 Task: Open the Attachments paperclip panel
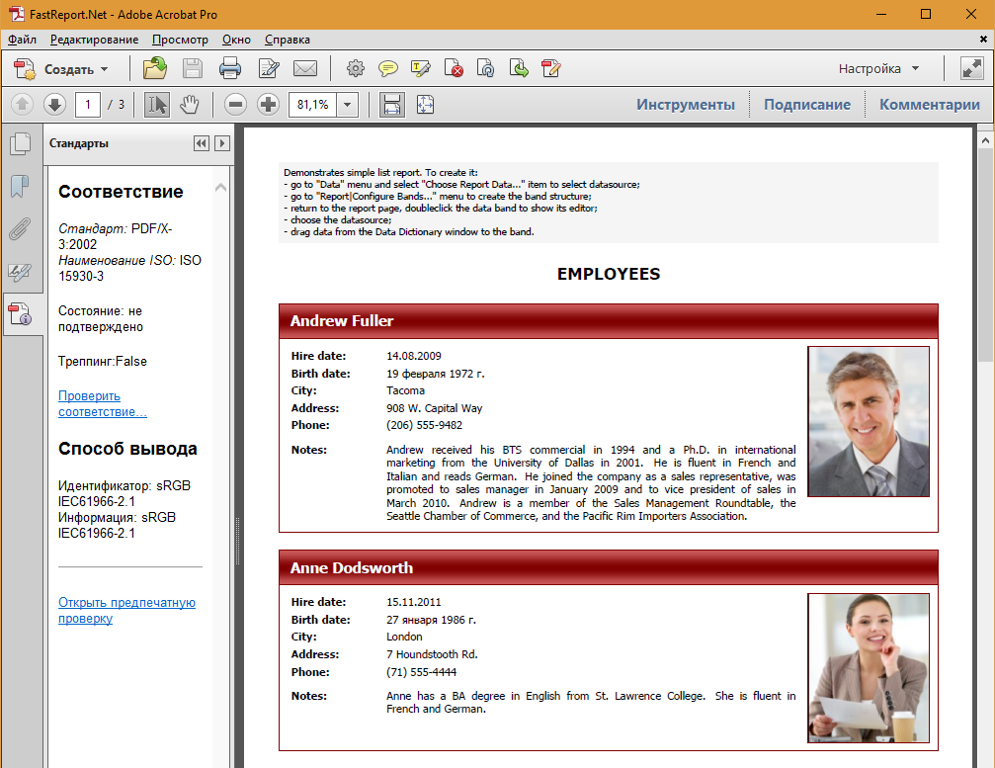pyautogui.click(x=20, y=229)
